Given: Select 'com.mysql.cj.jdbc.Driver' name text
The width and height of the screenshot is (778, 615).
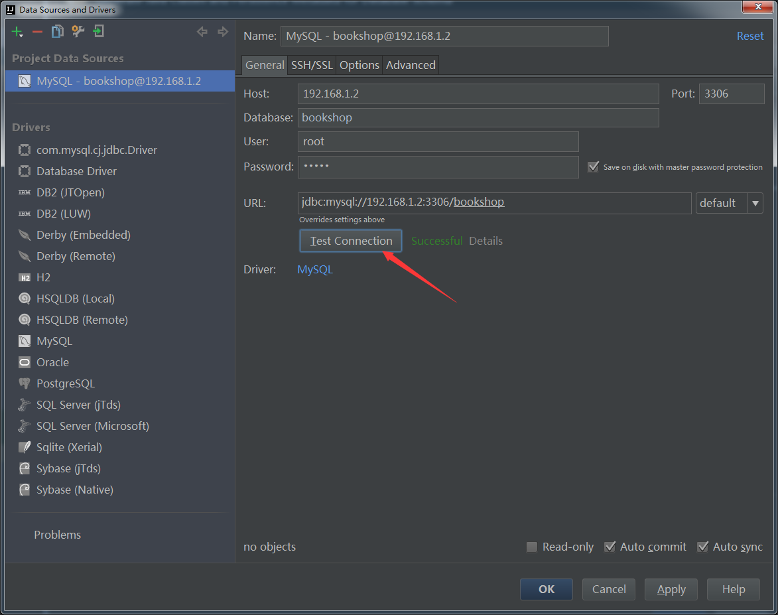Looking at the screenshot, I should click(x=97, y=150).
